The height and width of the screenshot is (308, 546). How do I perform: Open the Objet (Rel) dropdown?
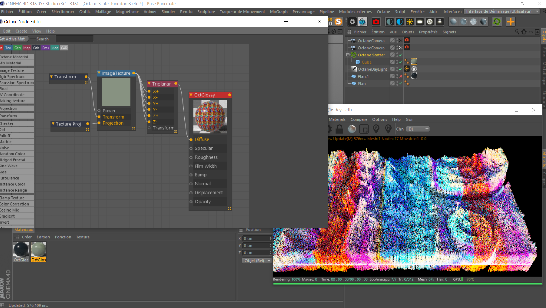(x=257, y=260)
